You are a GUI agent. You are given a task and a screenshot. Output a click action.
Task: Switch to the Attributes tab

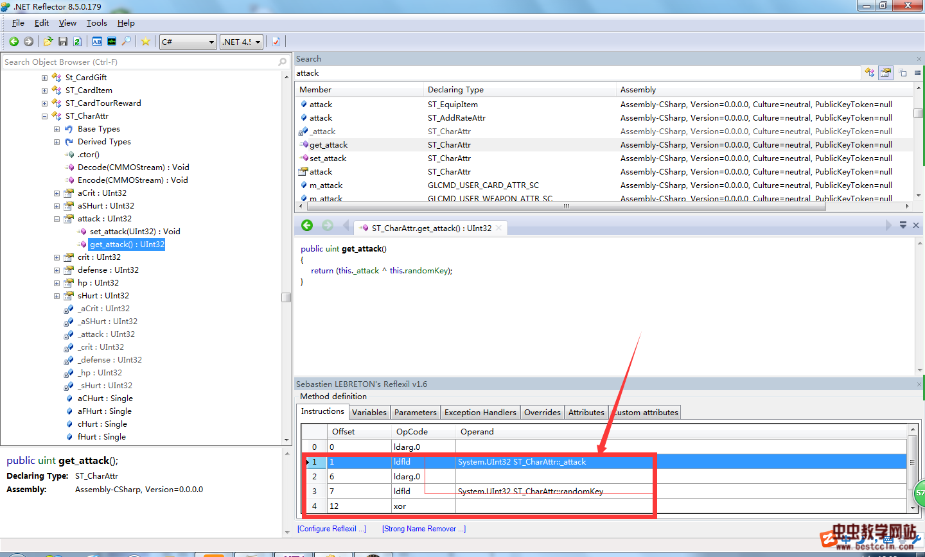586,413
